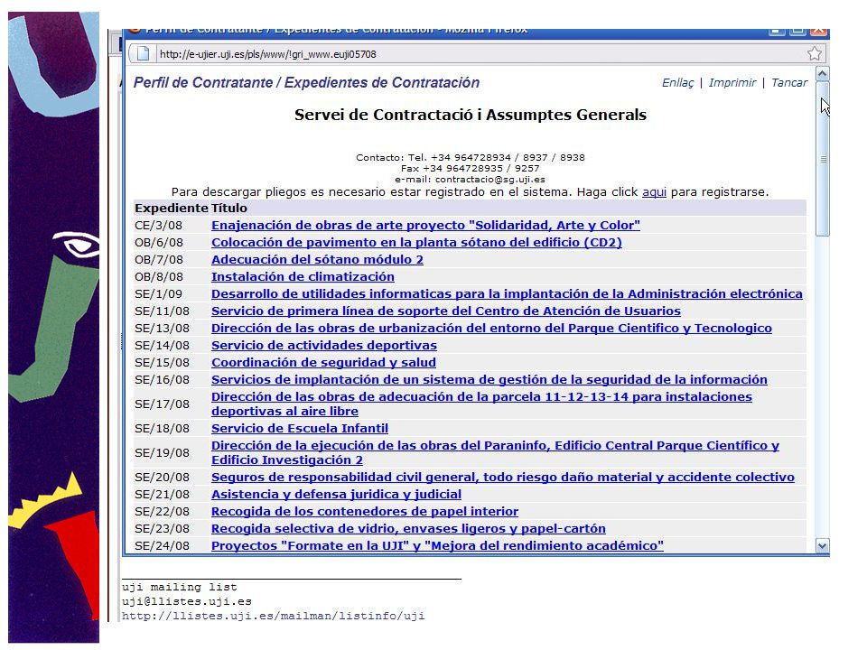Click expediente code SE/22/08

162,511
